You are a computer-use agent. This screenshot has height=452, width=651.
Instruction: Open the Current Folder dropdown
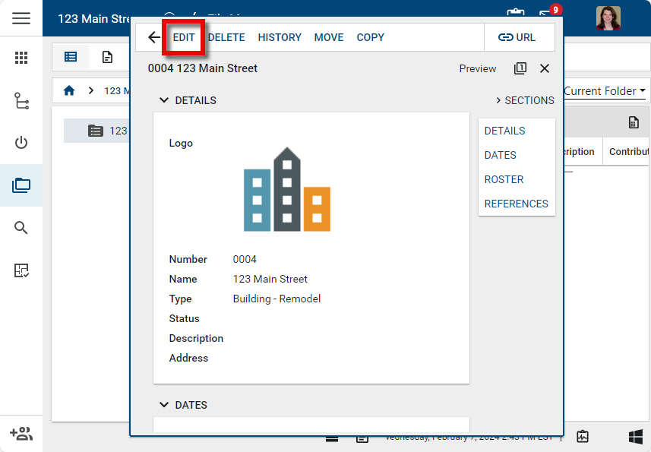[x=605, y=91]
